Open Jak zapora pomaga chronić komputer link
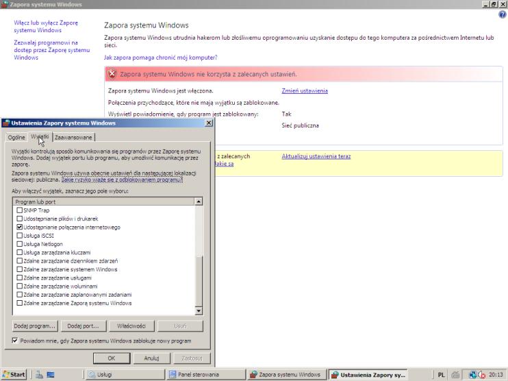 [161, 58]
